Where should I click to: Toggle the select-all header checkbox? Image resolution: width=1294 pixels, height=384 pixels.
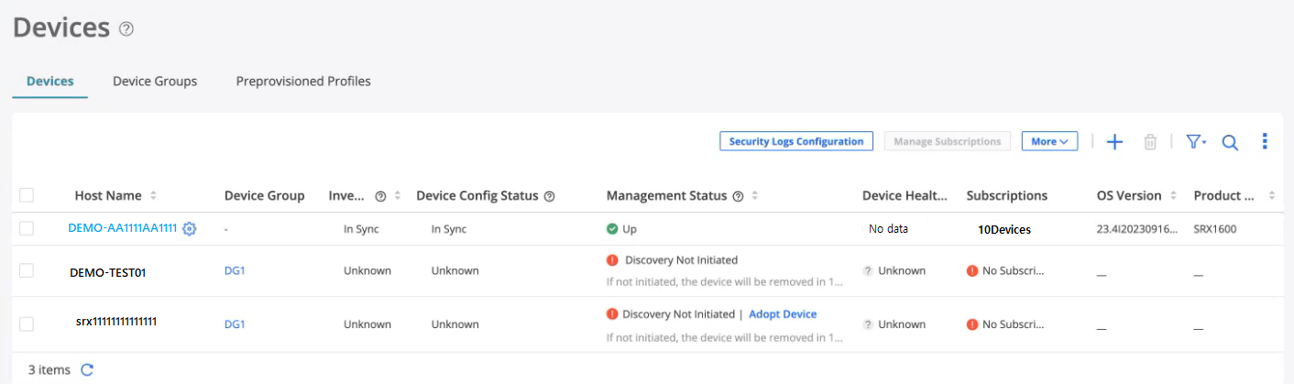(x=27, y=195)
